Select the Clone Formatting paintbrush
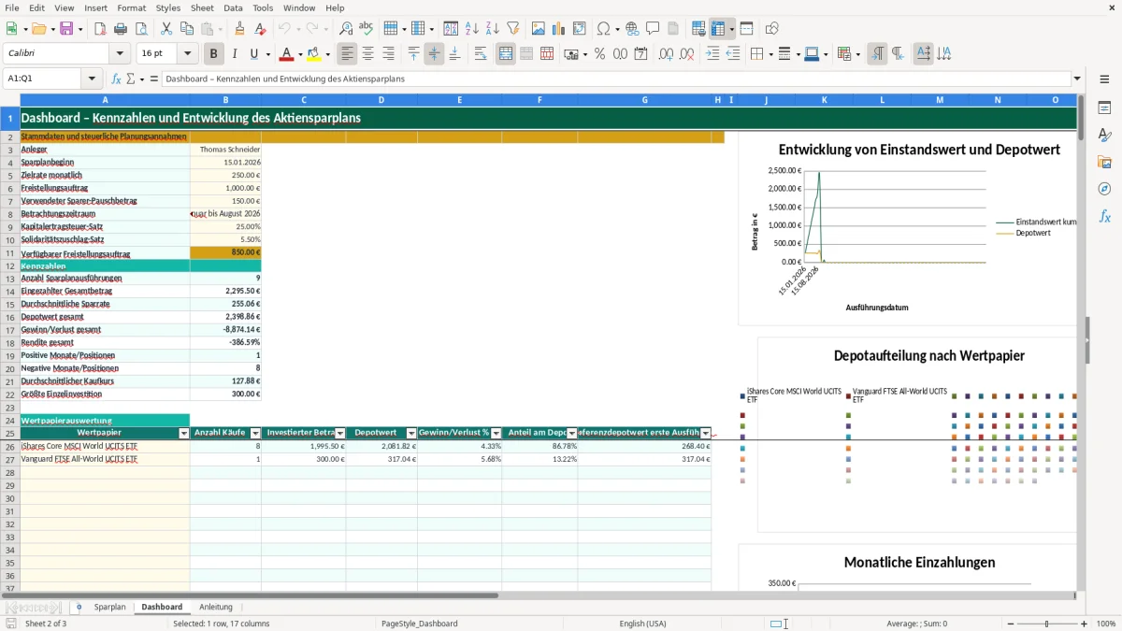 (x=239, y=29)
